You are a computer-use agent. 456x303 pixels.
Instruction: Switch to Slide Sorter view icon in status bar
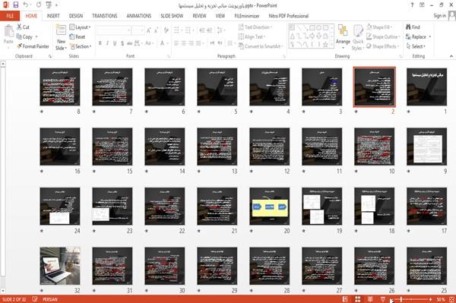[358, 299]
